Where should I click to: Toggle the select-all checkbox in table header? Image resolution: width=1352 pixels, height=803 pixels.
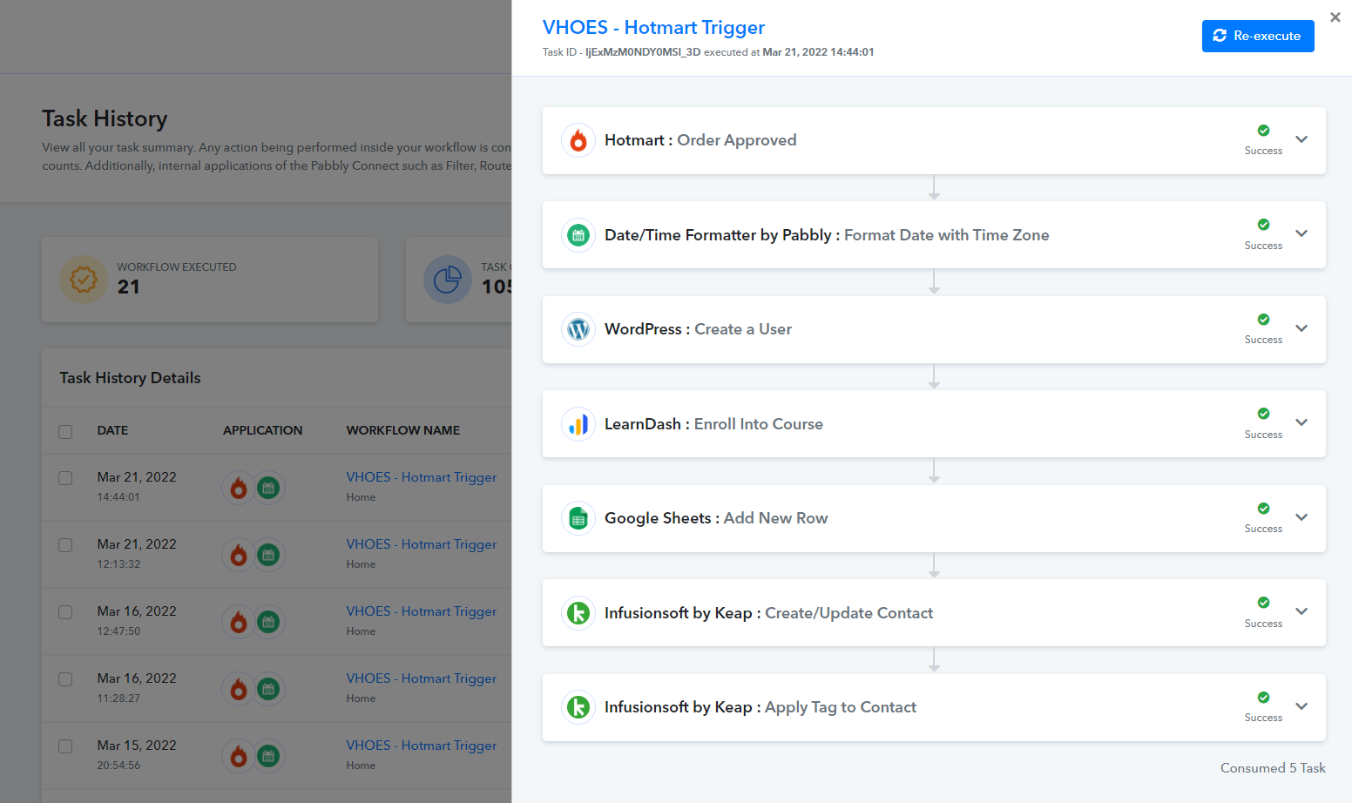click(x=65, y=431)
